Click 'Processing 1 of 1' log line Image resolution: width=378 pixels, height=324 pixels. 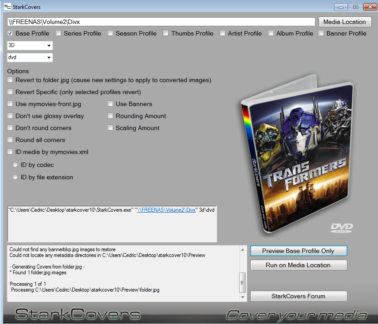tap(28, 284)
